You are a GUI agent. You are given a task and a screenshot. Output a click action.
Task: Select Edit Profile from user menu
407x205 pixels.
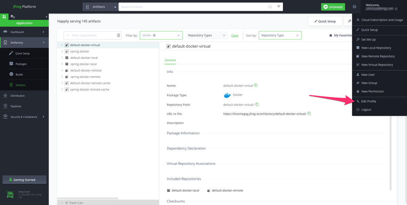pos(380,101)
